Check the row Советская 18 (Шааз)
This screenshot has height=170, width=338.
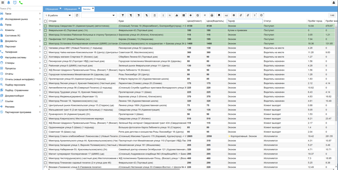coord(45,132)
